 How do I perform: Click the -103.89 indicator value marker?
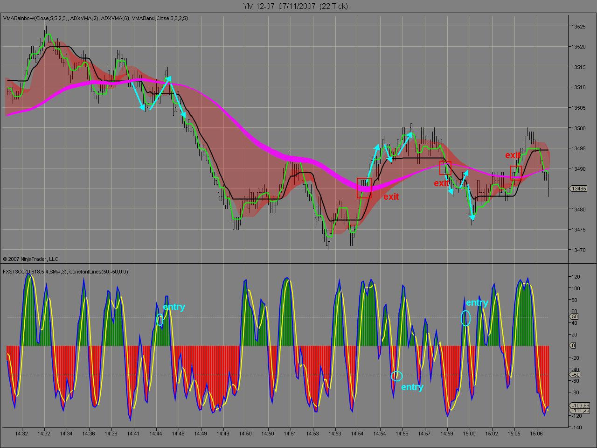pos(581,405)
